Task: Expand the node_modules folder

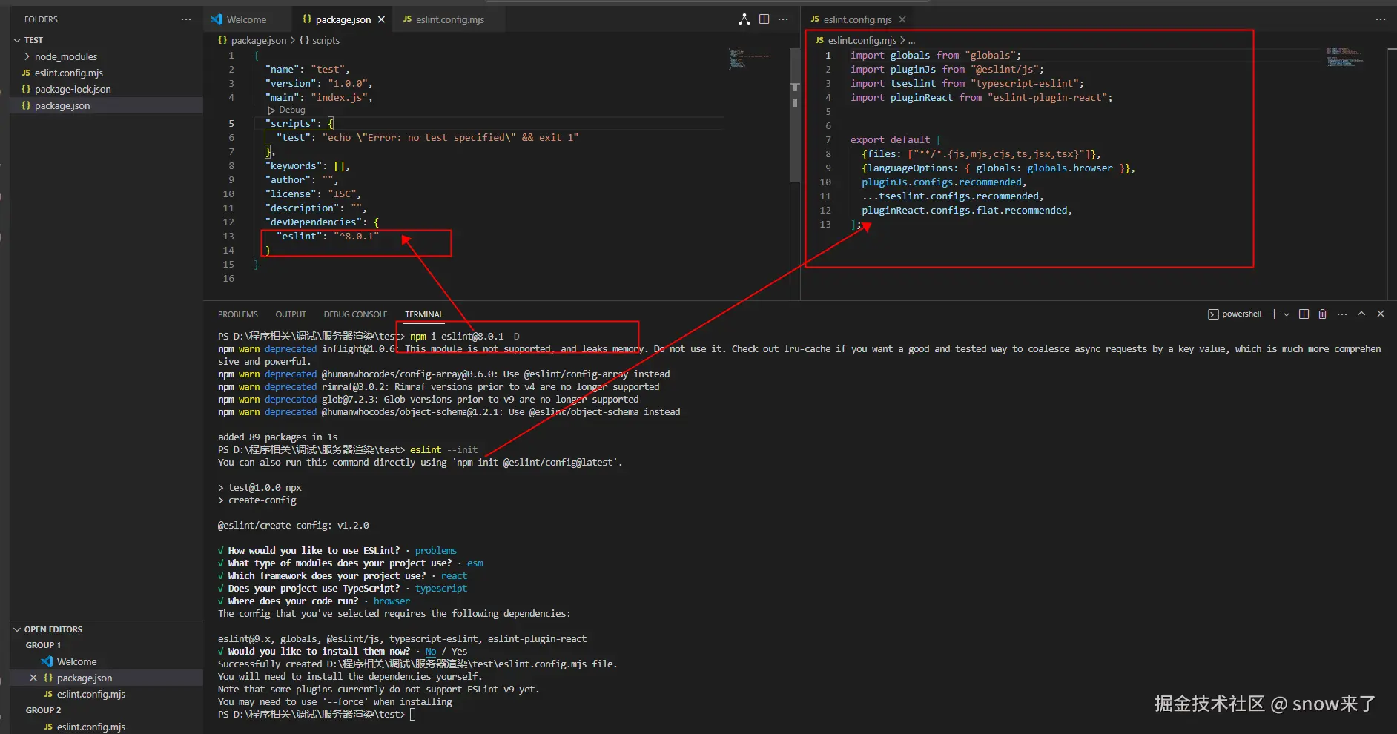Action: click(27, 56)
